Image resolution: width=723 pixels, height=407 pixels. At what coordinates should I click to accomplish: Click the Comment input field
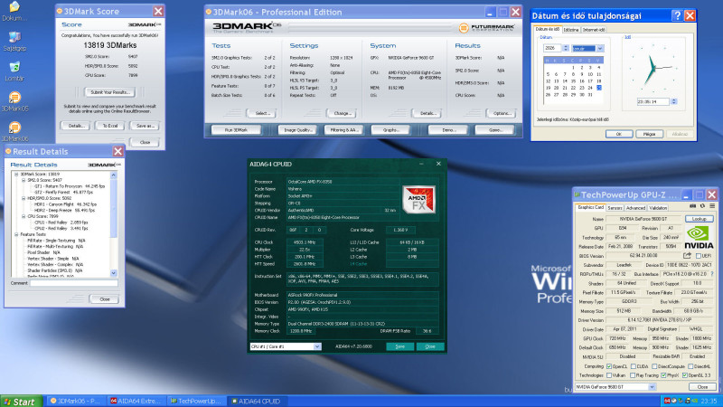[74, 283]
